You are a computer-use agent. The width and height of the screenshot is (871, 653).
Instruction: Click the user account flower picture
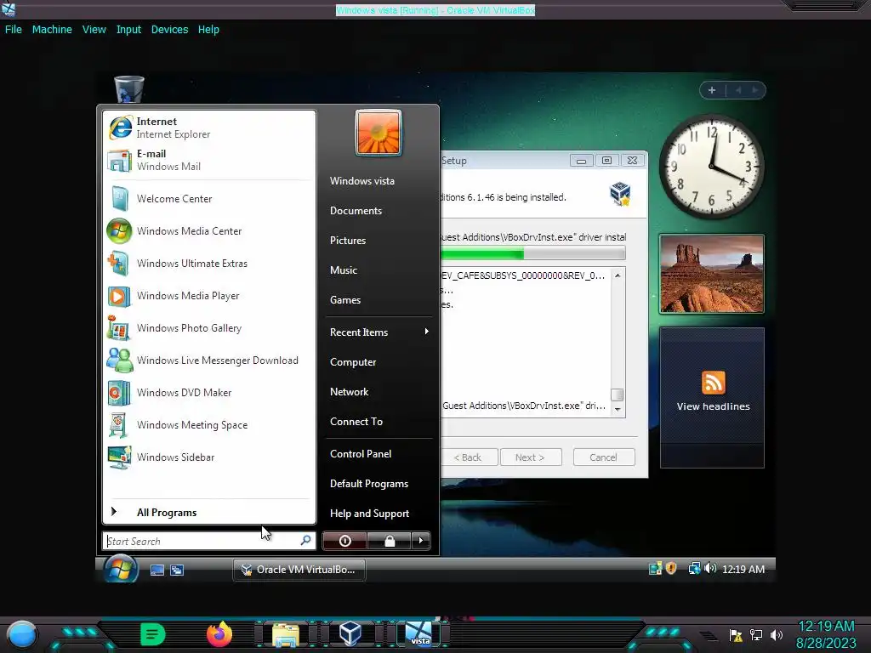378,133
